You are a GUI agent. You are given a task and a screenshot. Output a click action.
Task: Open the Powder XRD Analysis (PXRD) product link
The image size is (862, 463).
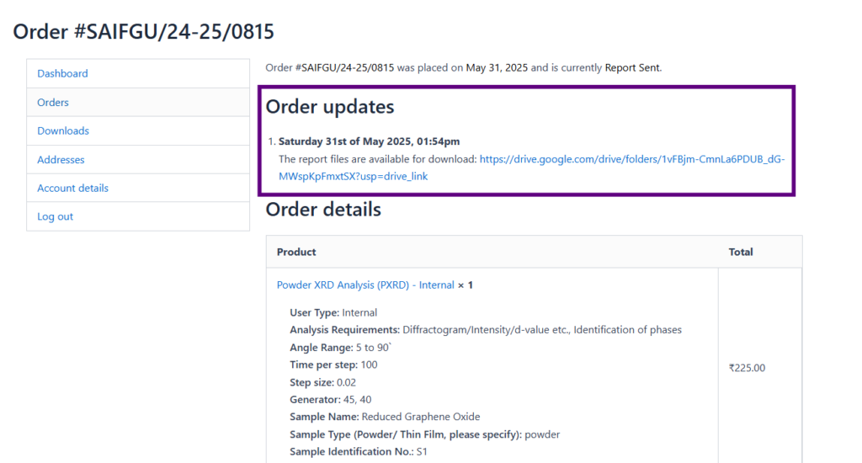(x=365, y=285)
